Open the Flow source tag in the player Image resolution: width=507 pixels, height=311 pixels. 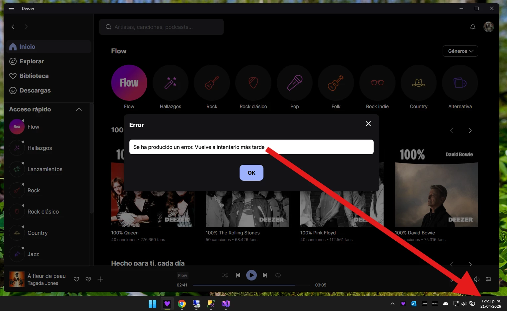(182, 276)
